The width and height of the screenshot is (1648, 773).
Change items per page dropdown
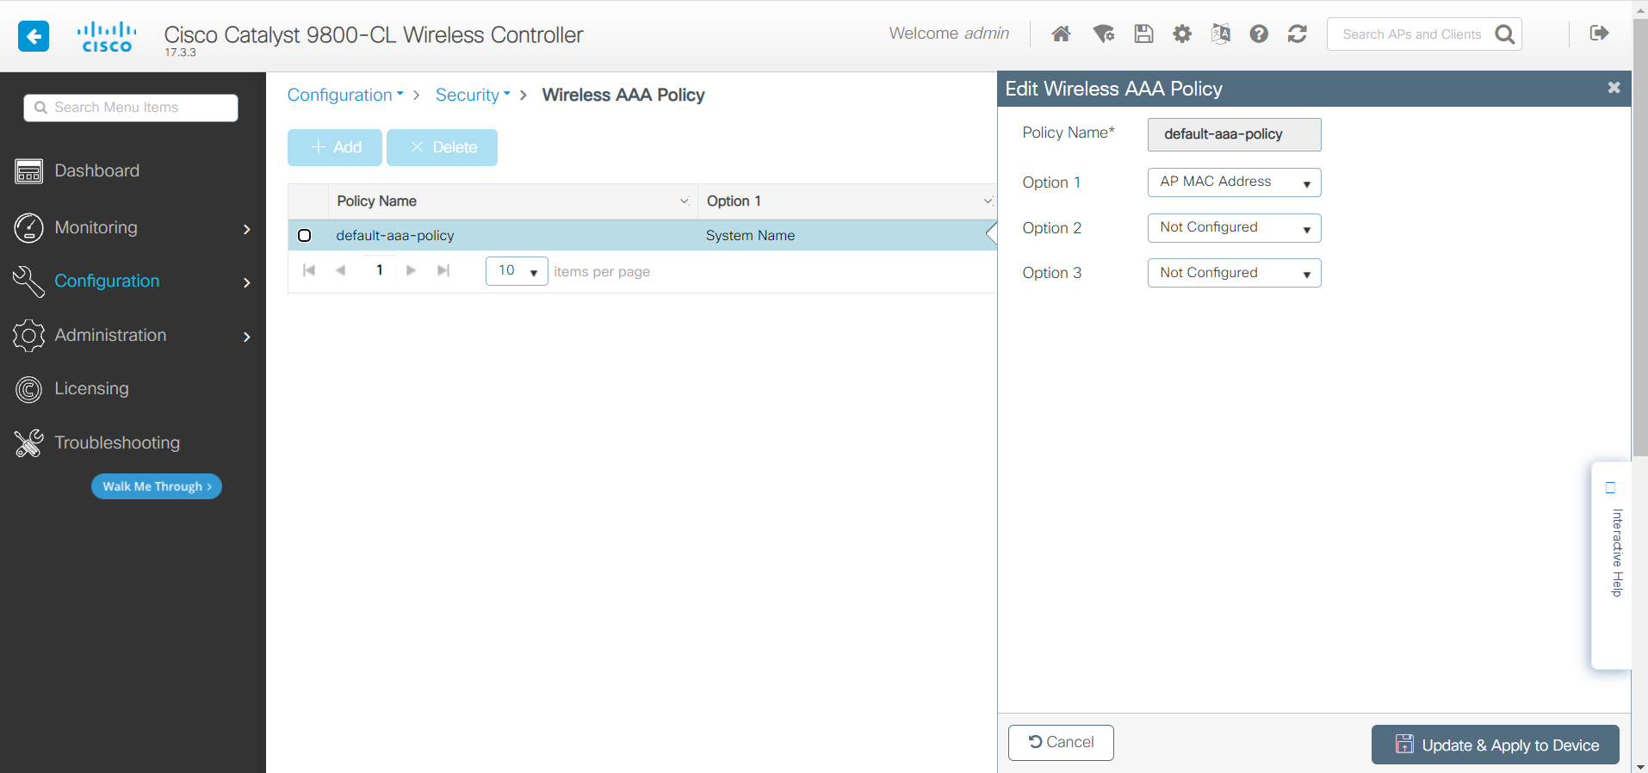coord(517,271)
